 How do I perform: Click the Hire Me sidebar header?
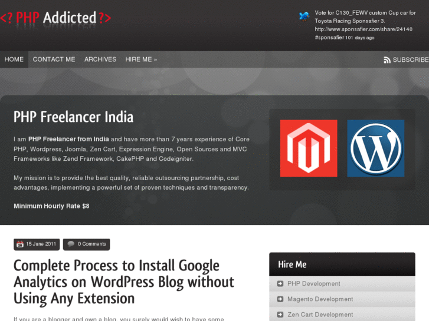point(342,264)
